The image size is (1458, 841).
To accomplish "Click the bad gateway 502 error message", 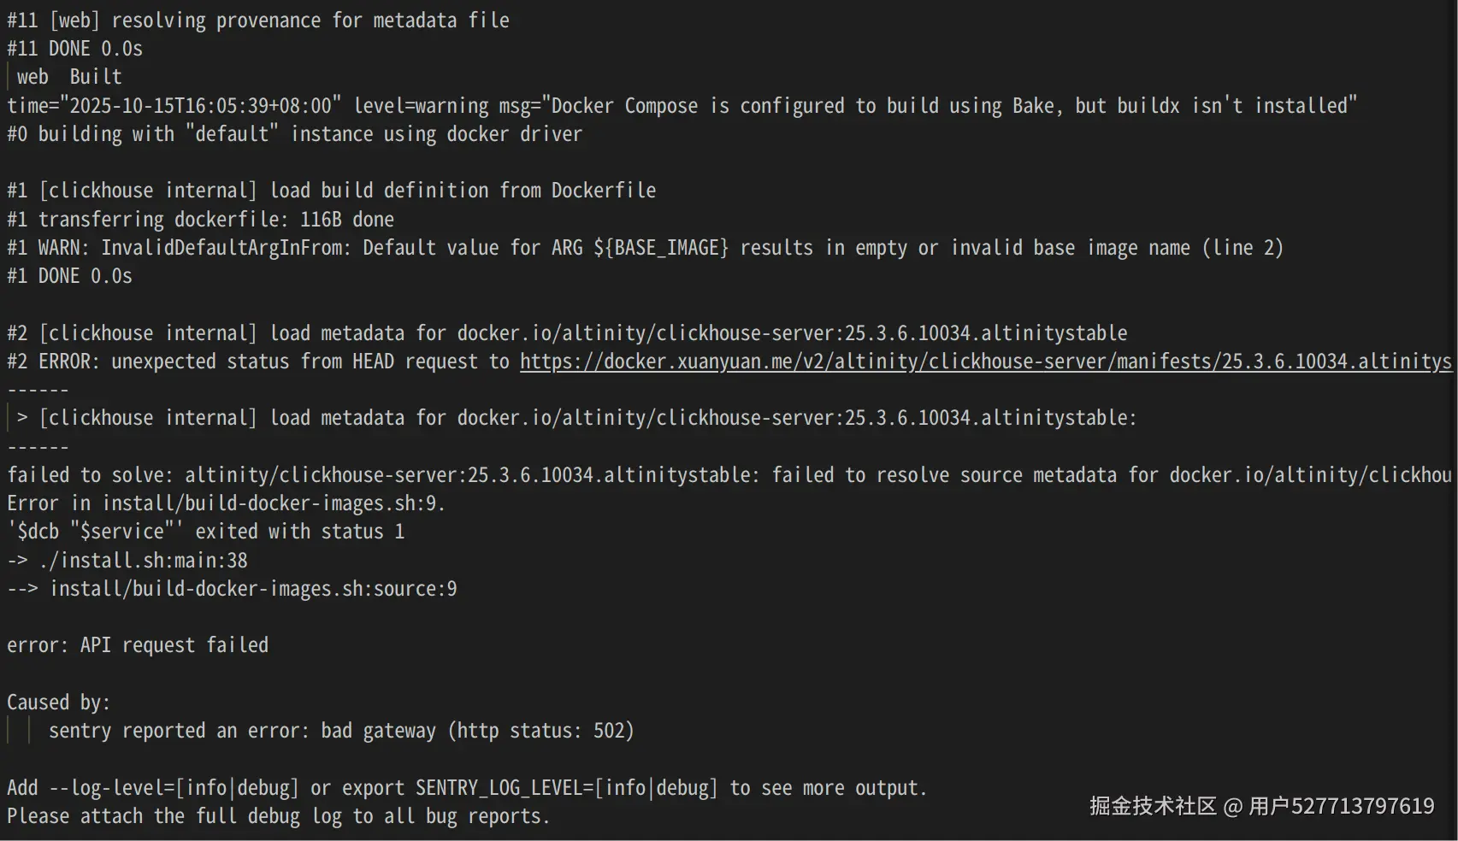I will pos(341,731).
